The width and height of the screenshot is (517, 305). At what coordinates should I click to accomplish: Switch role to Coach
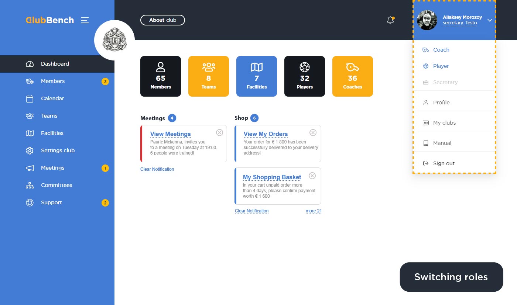[441, 50]
